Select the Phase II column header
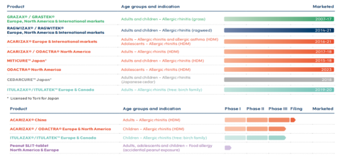The height and width of the screenshot is (159, 337). 255,109
